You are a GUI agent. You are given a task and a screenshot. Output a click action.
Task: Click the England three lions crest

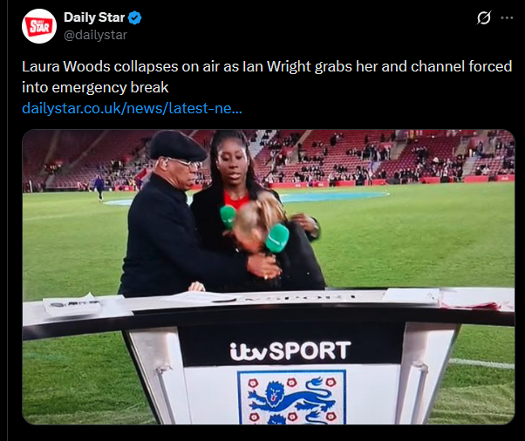point(291,397)
